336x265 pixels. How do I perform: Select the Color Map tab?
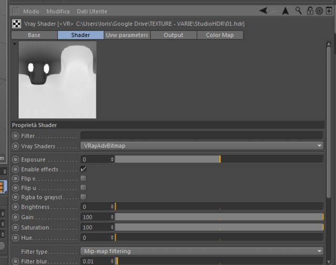[x=219, y=35]
